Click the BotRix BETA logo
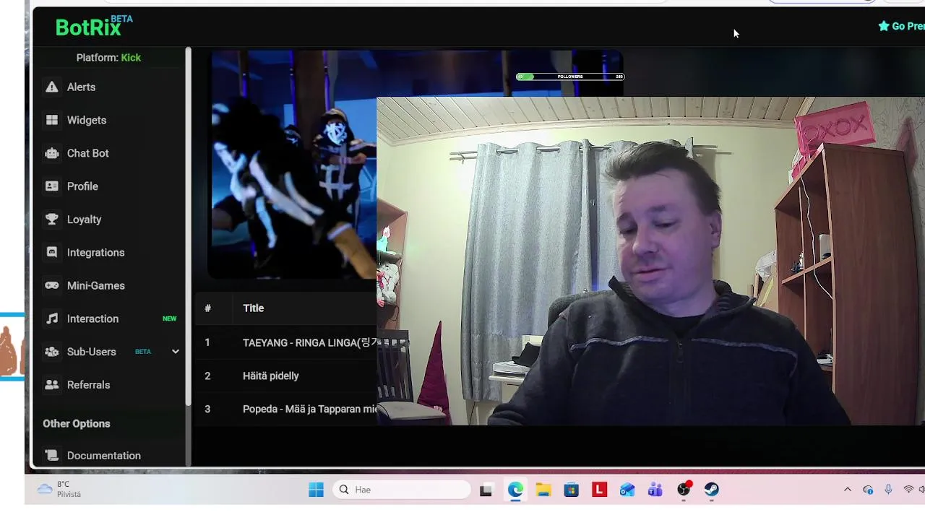 pyautogui.click(x=94, y=26)
